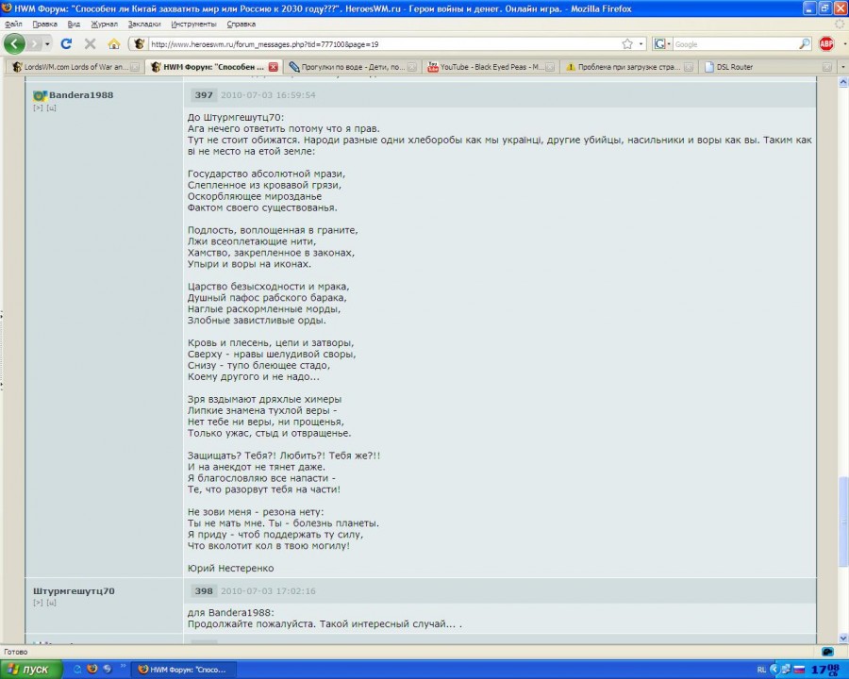Open the Справка menu
Screen dimensions: 849x679
pyautogui.click(x=241, y=24)
